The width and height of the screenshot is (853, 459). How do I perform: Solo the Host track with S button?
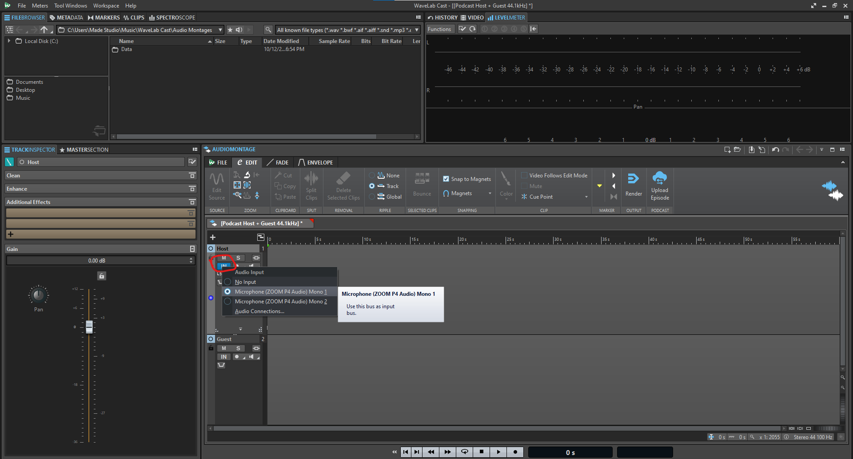(x=238, y=258)
